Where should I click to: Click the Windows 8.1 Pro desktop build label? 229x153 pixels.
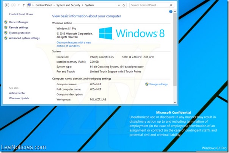(214, 148)
